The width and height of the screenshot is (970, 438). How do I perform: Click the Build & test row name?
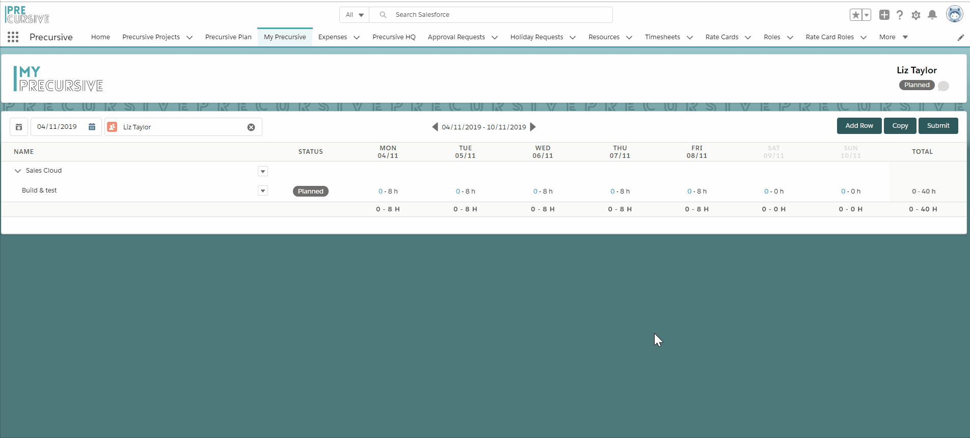(x=39, y=190)
